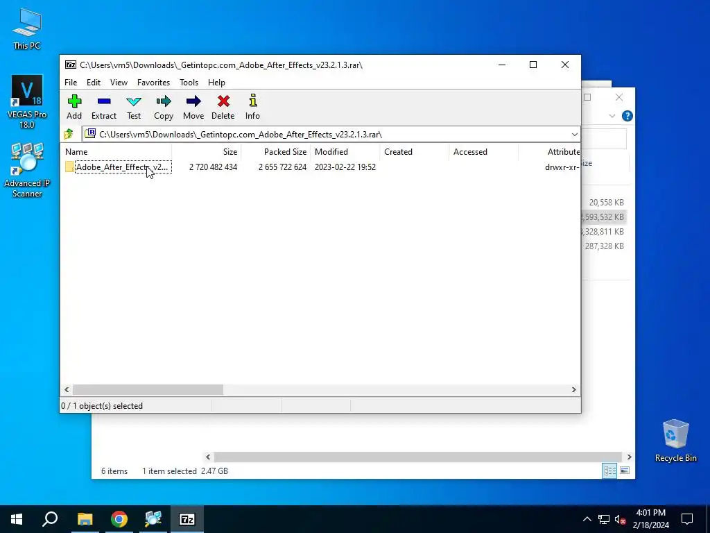Open the Edit menu
Image resolution: width=710 pixels, height=533 pixels.
click(94, 83)
